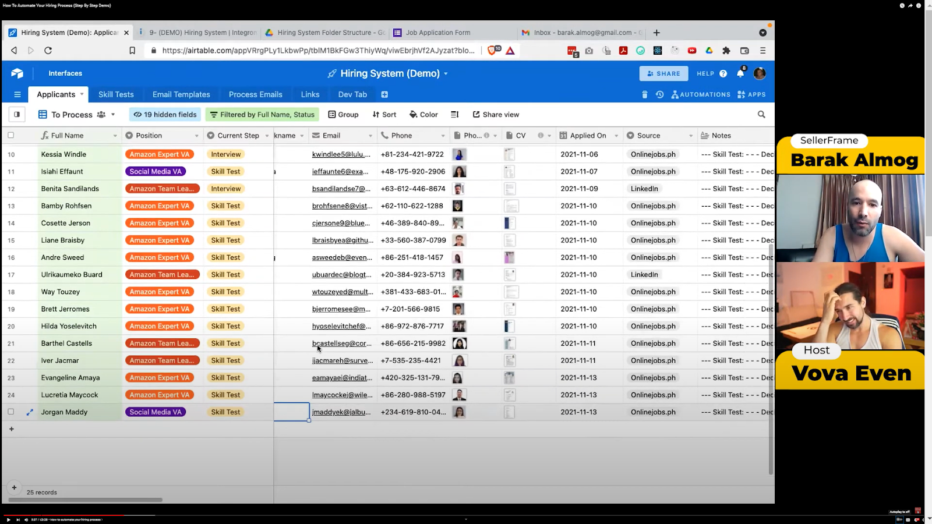Check the Jorgan Maddy row checkbox
Image resolution: width=932 pixels, height=524 pixels.
point(10,412)
